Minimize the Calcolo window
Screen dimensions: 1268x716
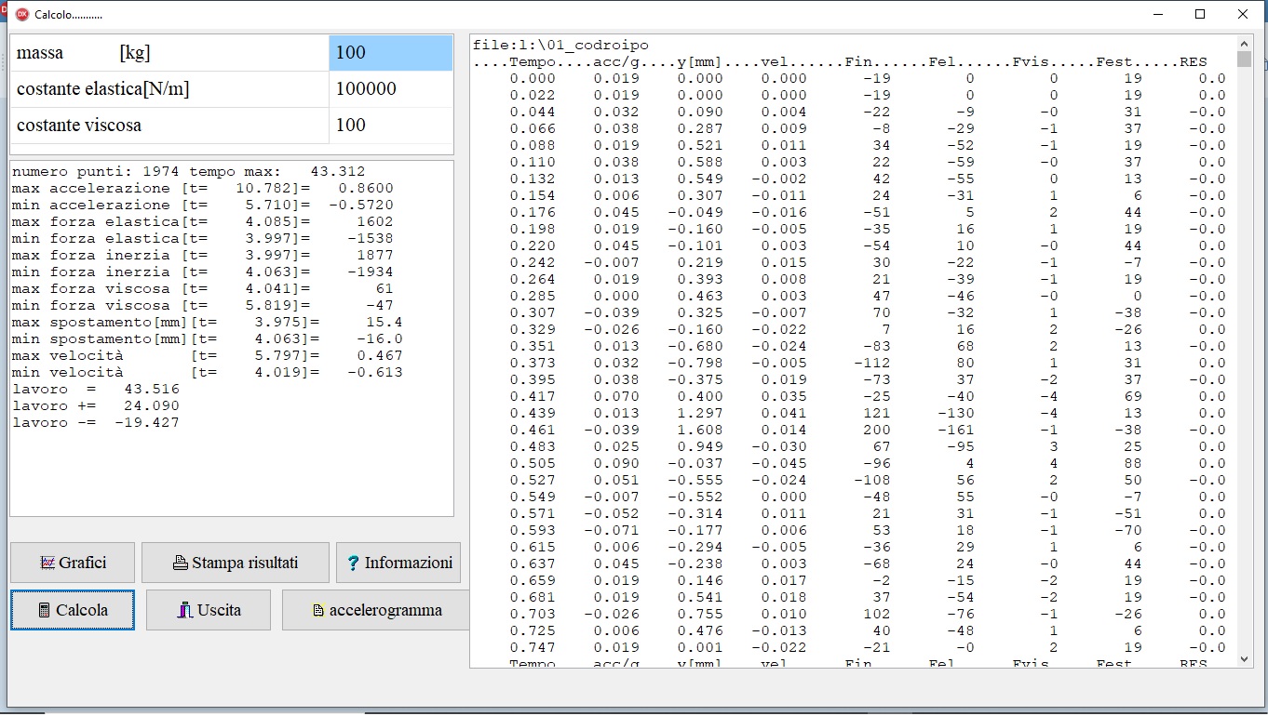pos(1158,14)
